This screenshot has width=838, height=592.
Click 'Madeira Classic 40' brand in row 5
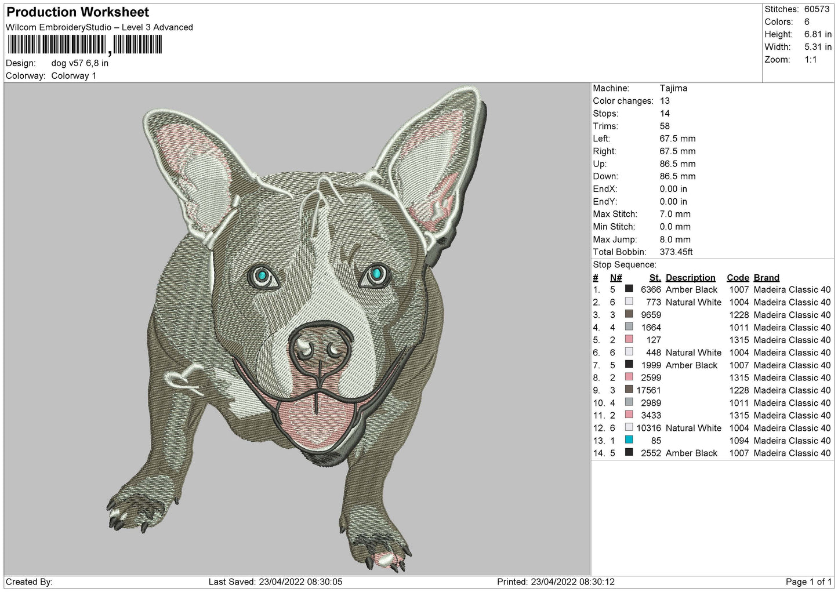pos(792,340)
